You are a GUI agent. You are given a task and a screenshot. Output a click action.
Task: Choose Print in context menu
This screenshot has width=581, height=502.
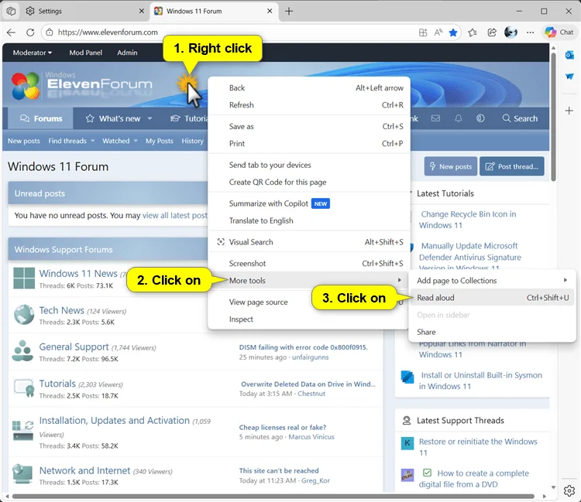coord(309,144)
